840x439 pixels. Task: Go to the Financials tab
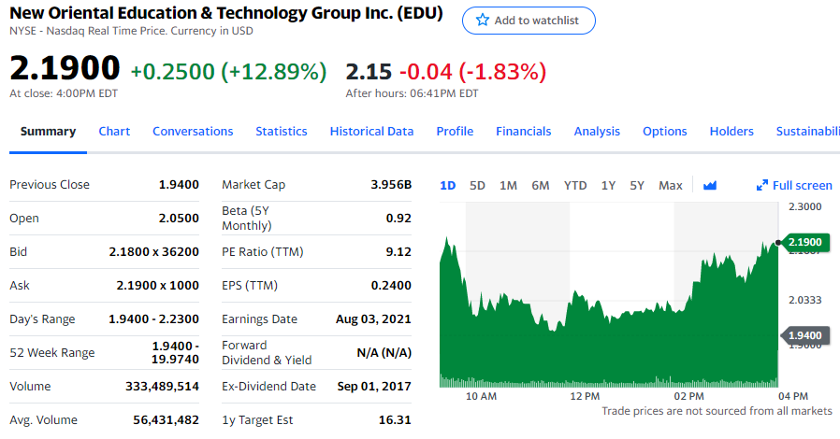[x=524, y=131]
